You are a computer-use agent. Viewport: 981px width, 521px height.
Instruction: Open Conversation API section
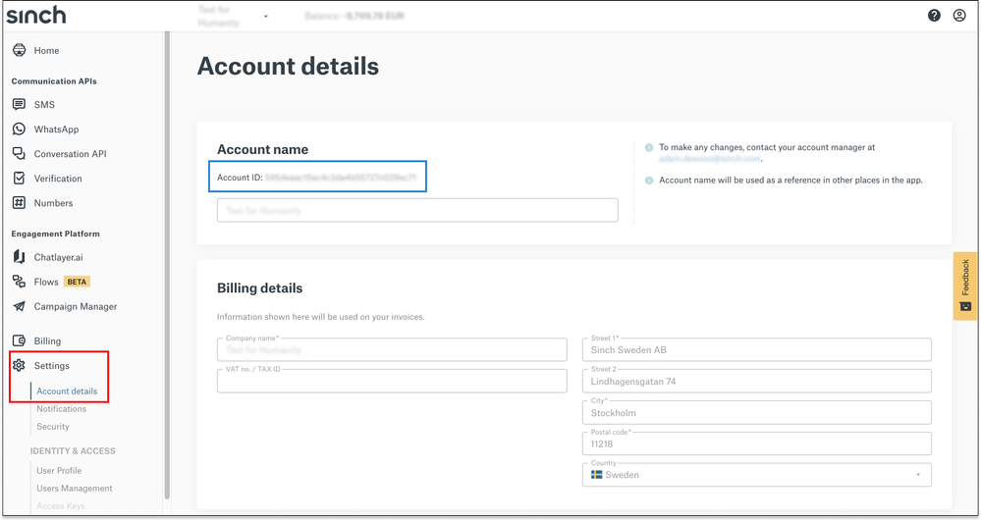click(70, 154)
